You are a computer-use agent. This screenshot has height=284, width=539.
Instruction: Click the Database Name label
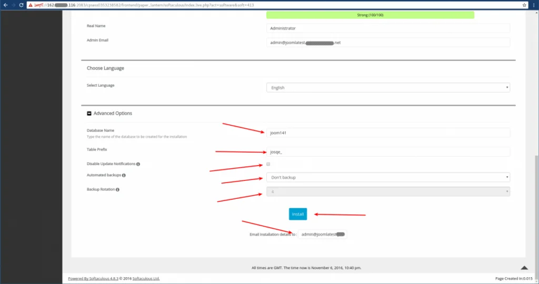pos(101,130)
